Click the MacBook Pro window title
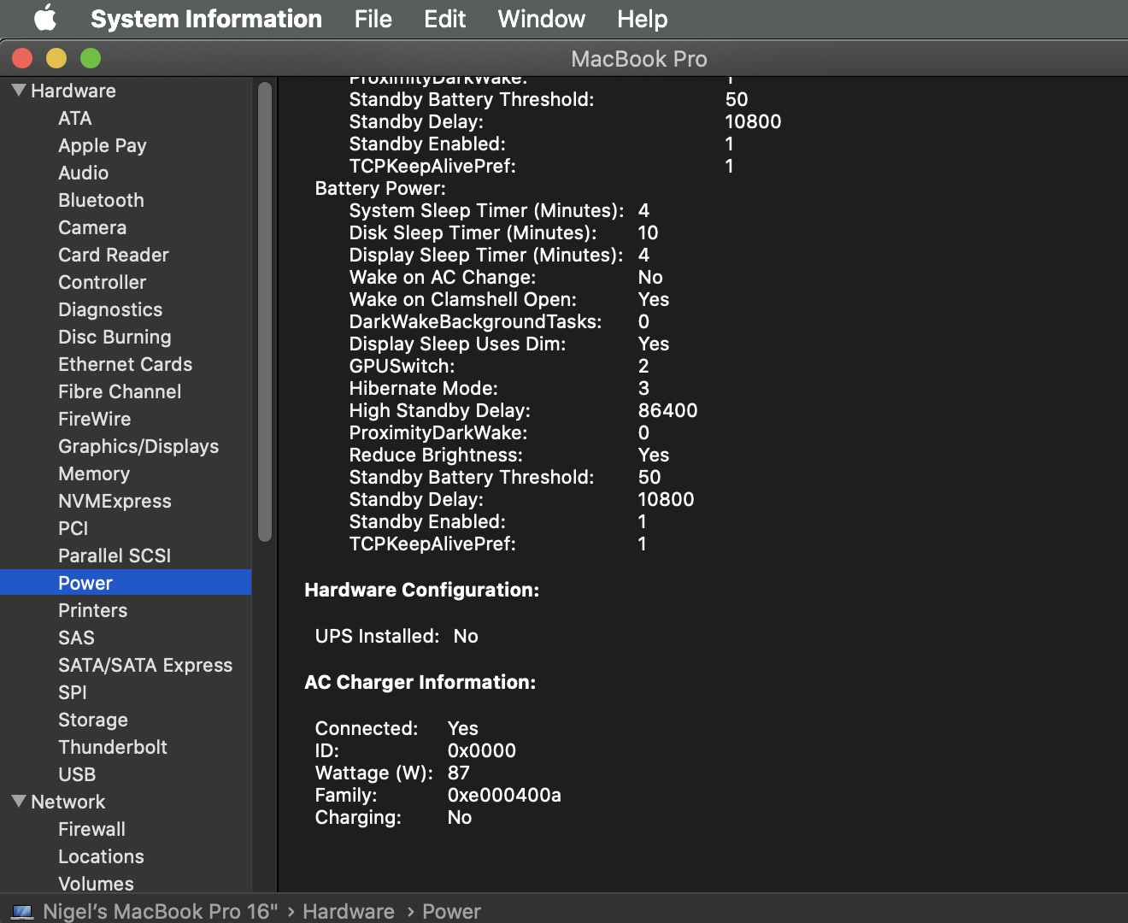Image resolution: width=1128 pixels, height=923 pixels. [x=639, y=58]
